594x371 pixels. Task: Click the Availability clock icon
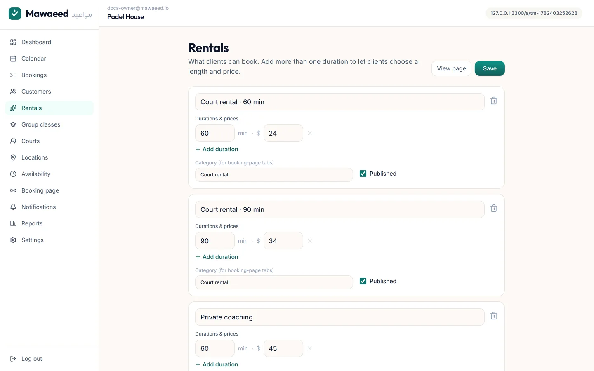coord(13,174)
